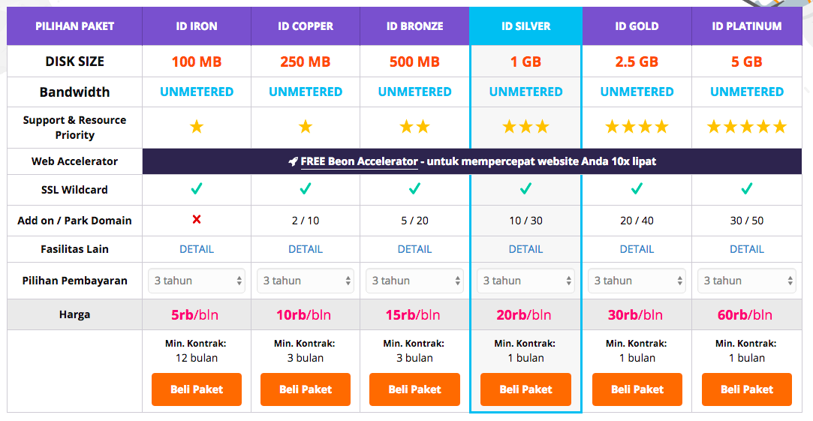Open DETAIL link for ID Platinum
This screenshot has height=421, width=813.
747,249
